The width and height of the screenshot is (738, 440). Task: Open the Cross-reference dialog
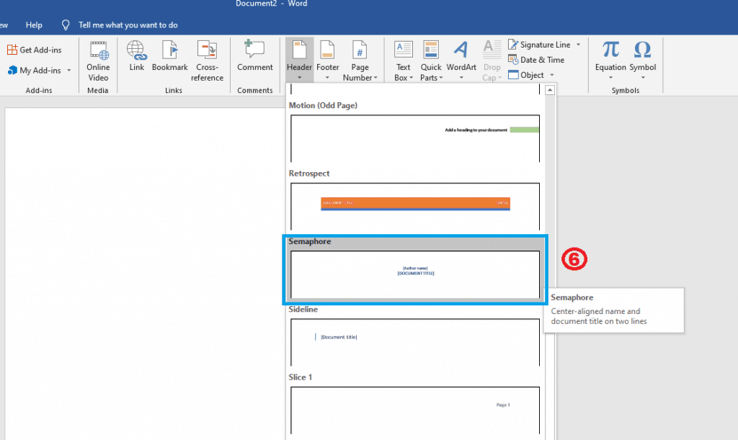pyautogui.click(x=207, y=61)
